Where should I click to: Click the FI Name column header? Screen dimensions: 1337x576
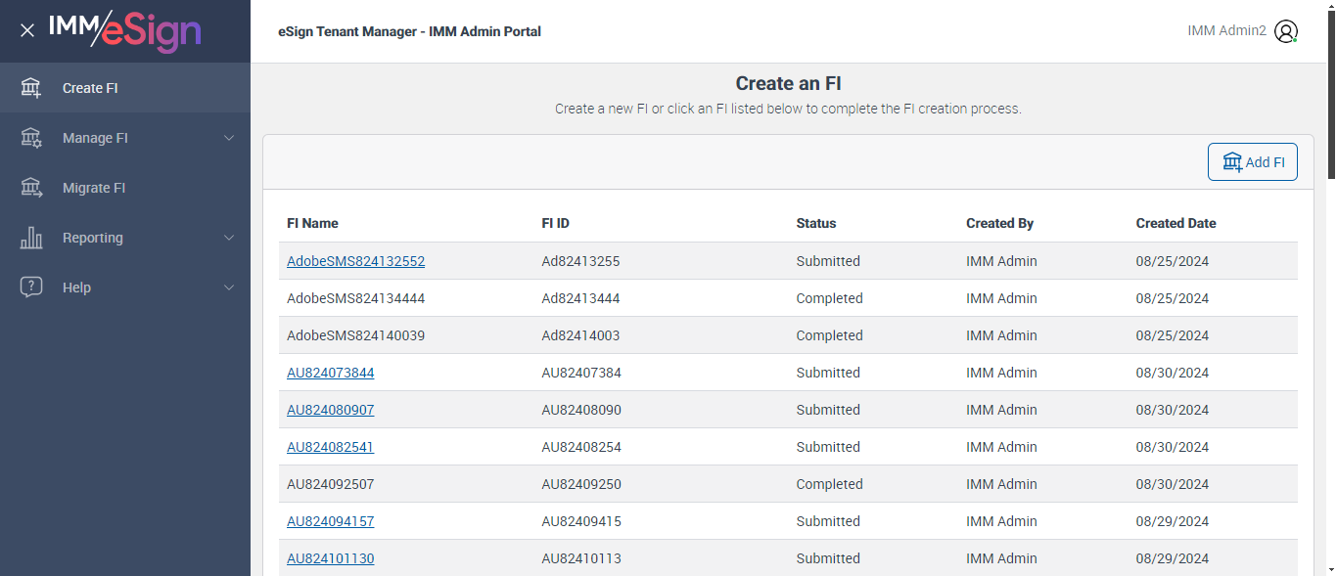312,223
